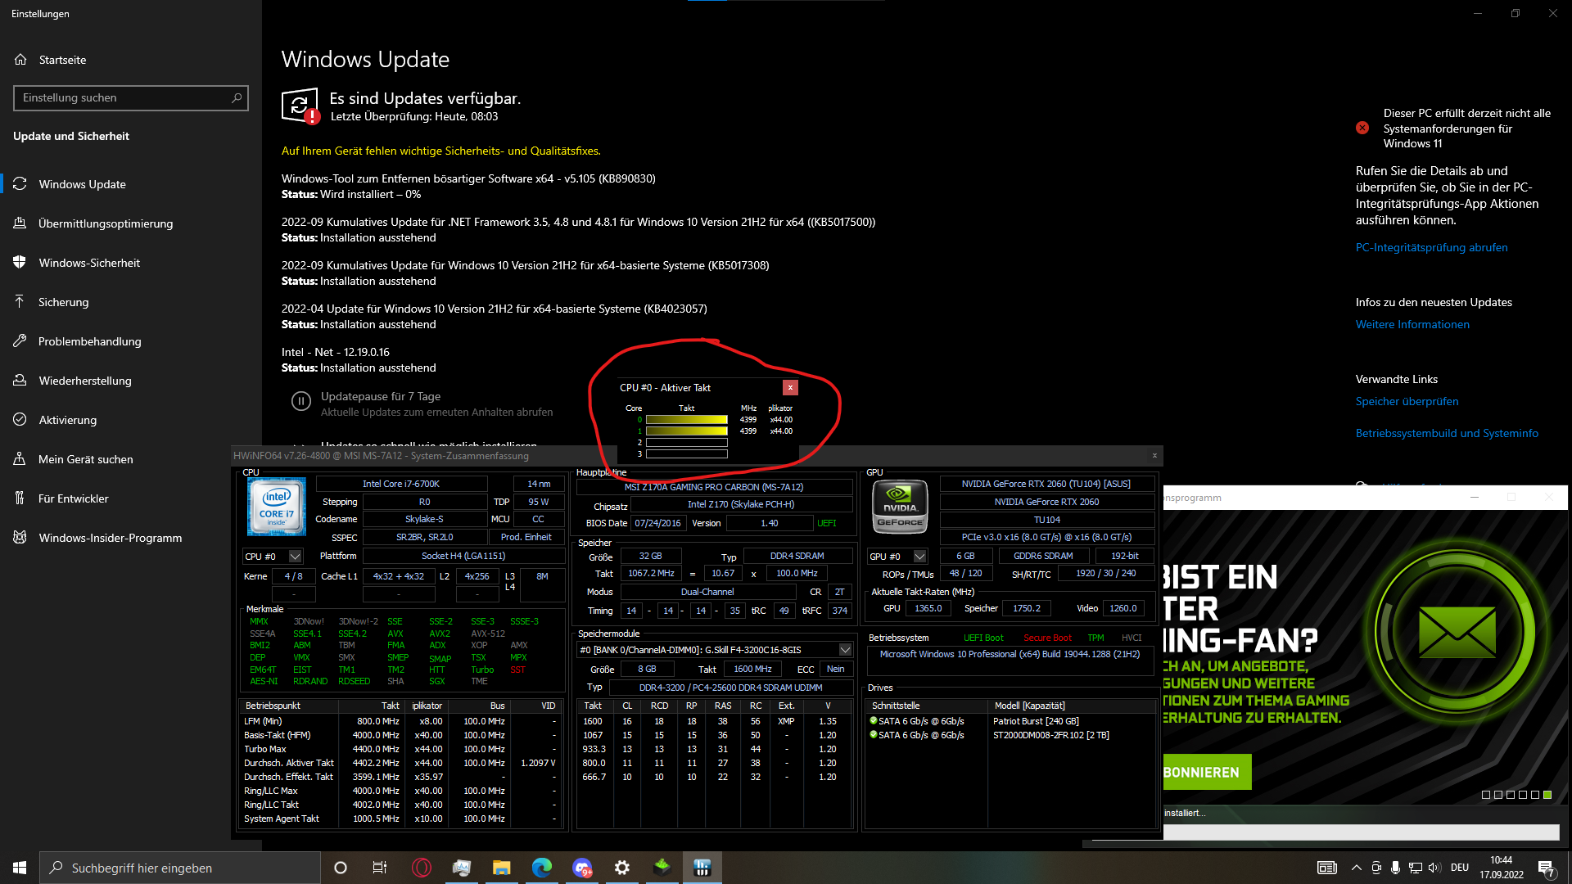Click the microphone icon in system tray

[1395, 868]
